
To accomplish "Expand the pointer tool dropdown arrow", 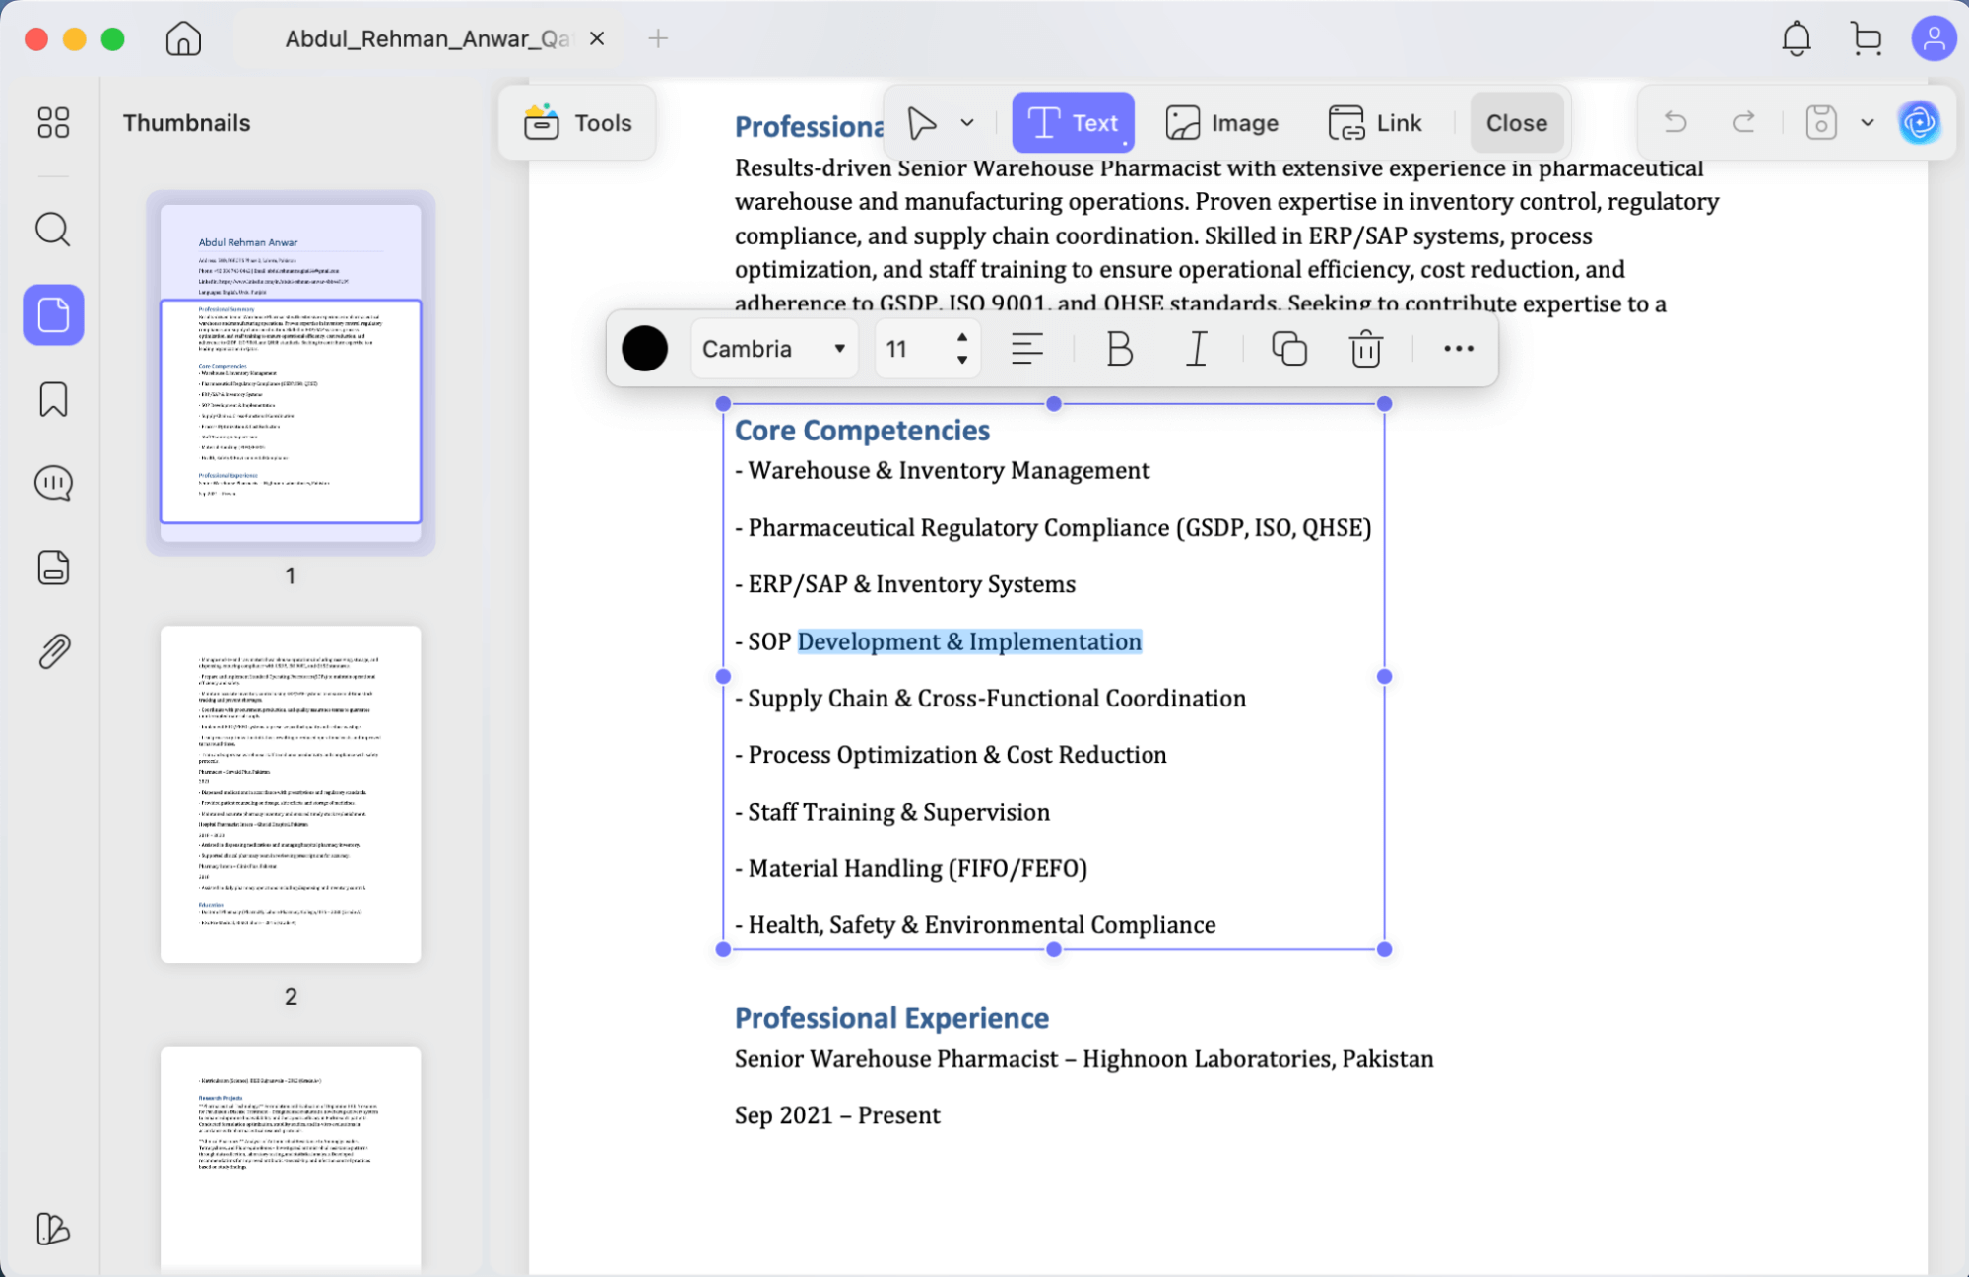I will (x=967, y=123).
